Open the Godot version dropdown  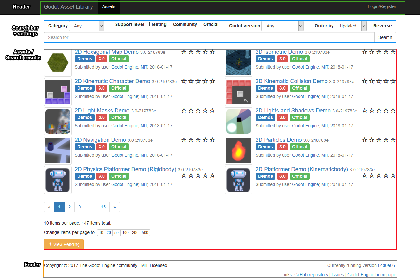[282, 26]
